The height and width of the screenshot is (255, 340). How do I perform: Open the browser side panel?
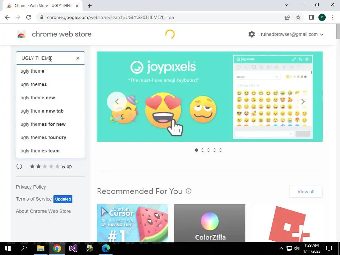point(311,17)
